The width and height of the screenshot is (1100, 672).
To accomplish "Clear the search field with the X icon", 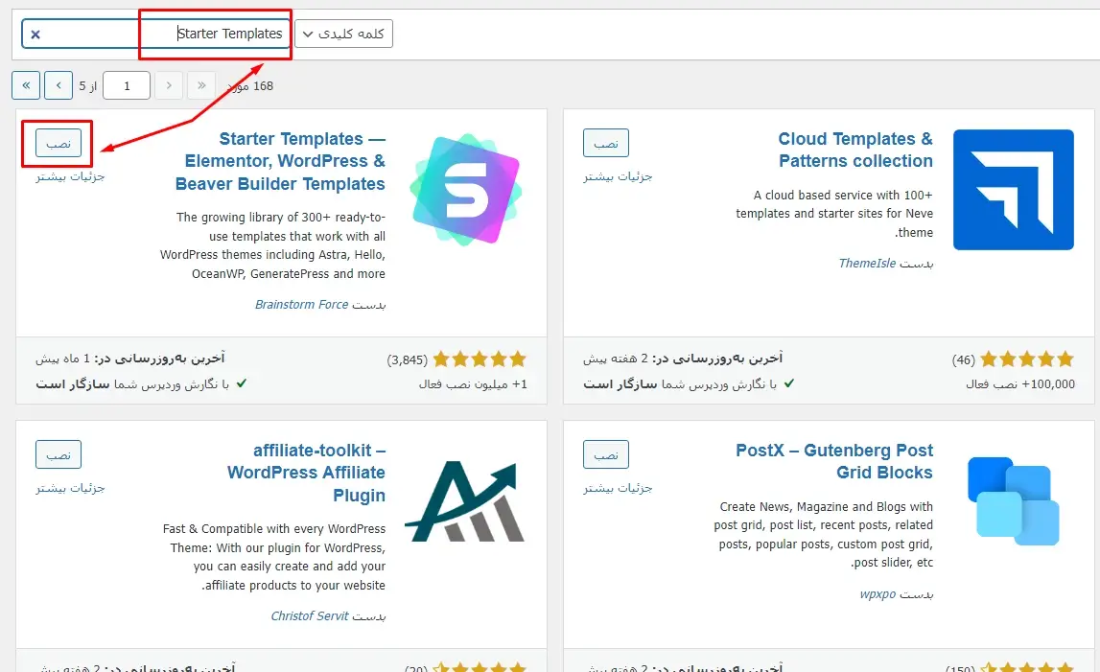I will click(35, 35).
